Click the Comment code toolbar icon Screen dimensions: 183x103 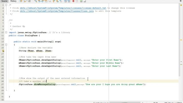(81, 1)
